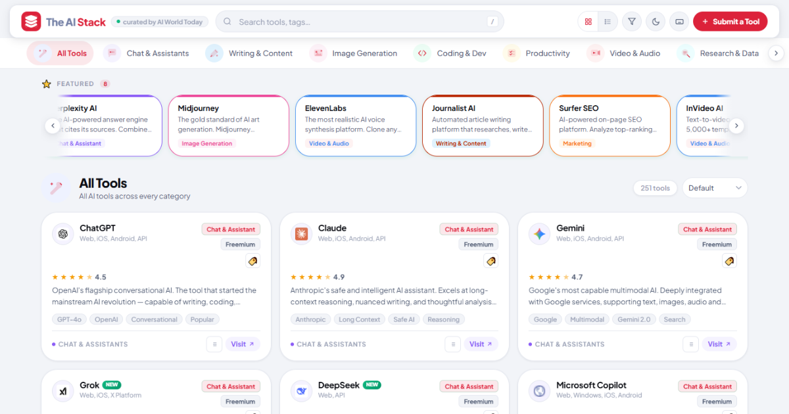
Task: Click Image Generation tag on Midjourney card
Action: (x=207, y=143)
